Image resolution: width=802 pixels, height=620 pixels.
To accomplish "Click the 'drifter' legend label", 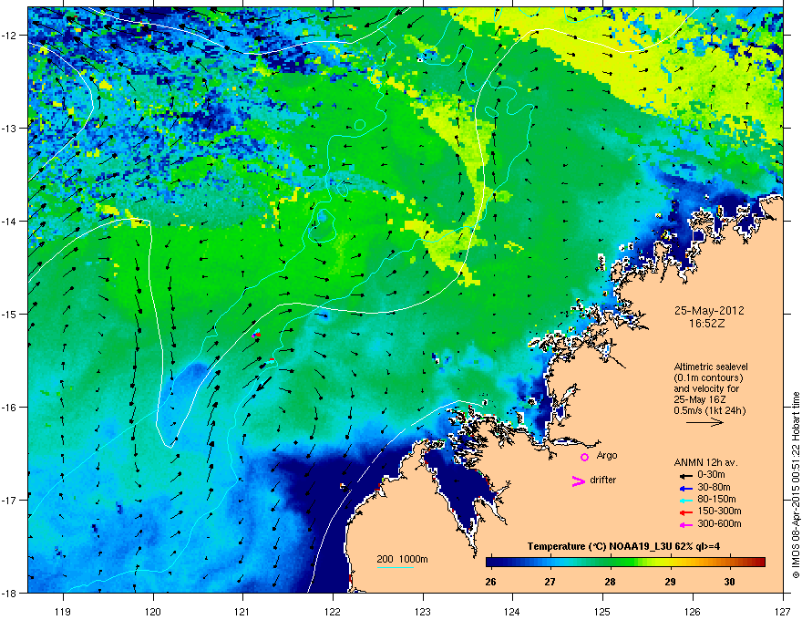I will (x=602, y=480).
